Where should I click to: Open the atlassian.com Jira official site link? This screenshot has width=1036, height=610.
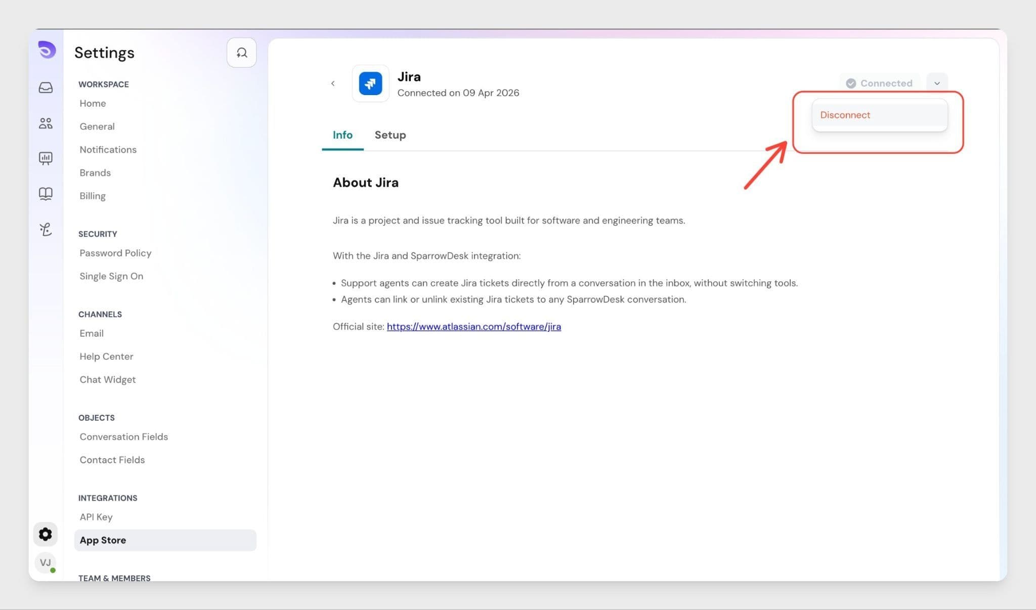pyautogui.click(x=473, y=327)
